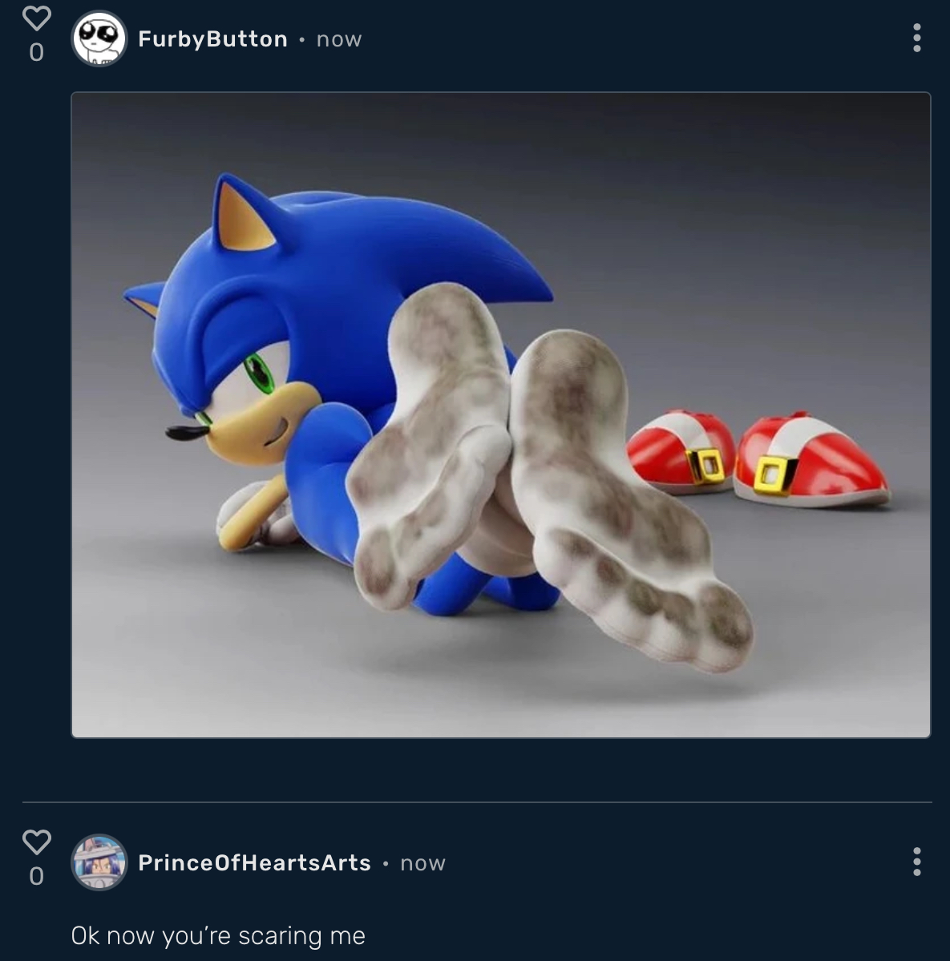Viewport: 950px width, 961px height.
Task: Click the 'now' timestamp beside PrinceOfHeartsArts
Action: click(x=423, y=863)
